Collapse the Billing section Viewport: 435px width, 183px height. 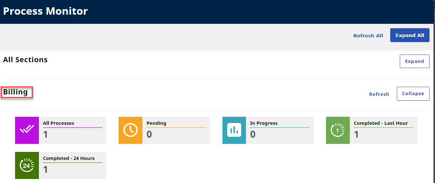[x=413, y=94]
